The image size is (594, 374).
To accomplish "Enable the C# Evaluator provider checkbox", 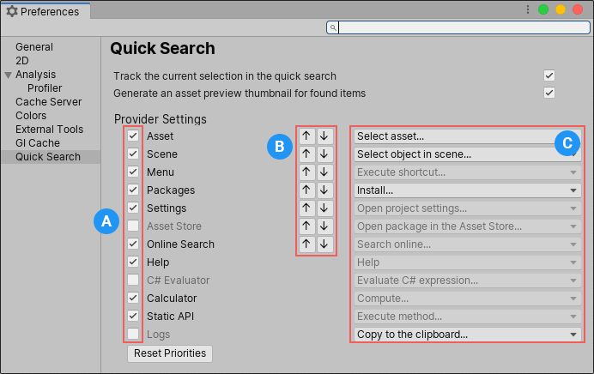I will click(133, 280).
